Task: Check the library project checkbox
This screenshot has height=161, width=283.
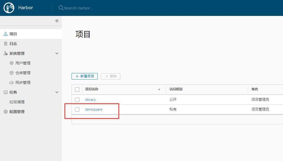Action: (77, 100)
